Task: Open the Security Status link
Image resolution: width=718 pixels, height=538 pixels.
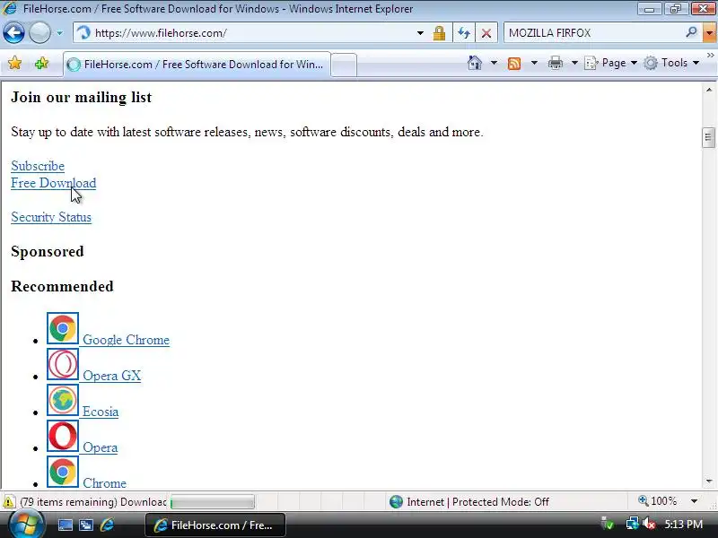Action: 51,217
